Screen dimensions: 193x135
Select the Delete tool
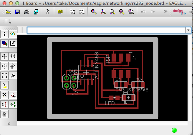[x=4, y=95]
